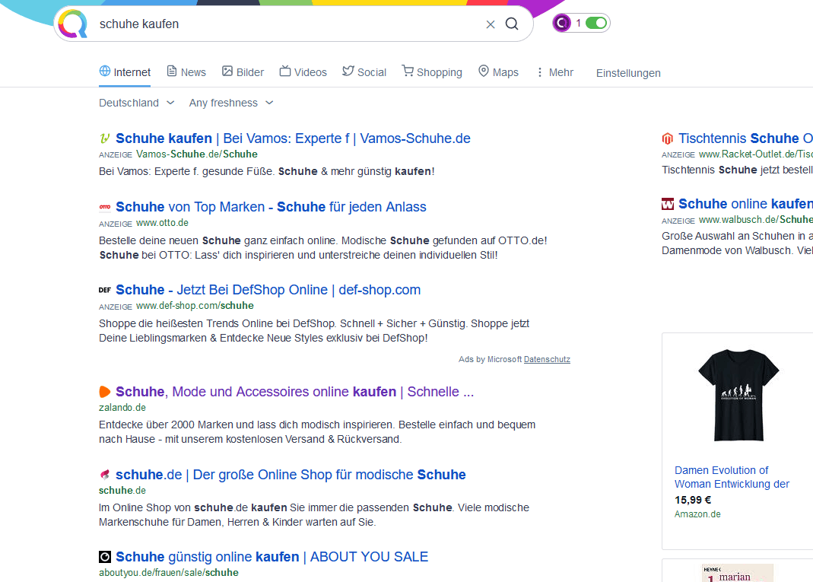Toggle the tracker blocking switch
This screenshot has width=813, height=582.
(x=595, y=23)
